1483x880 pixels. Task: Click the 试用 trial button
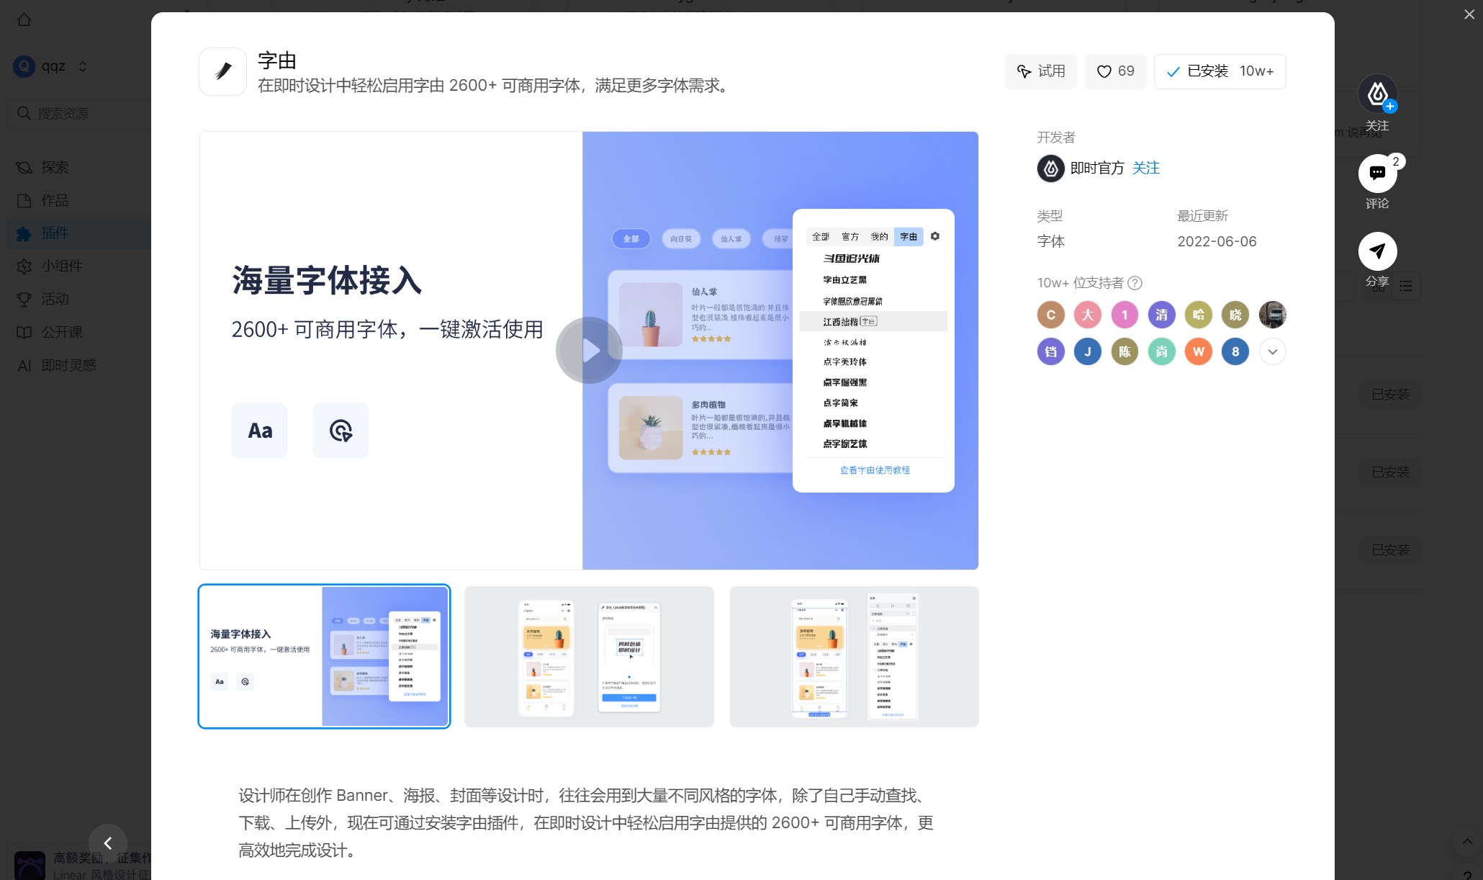coord(1040,71)
